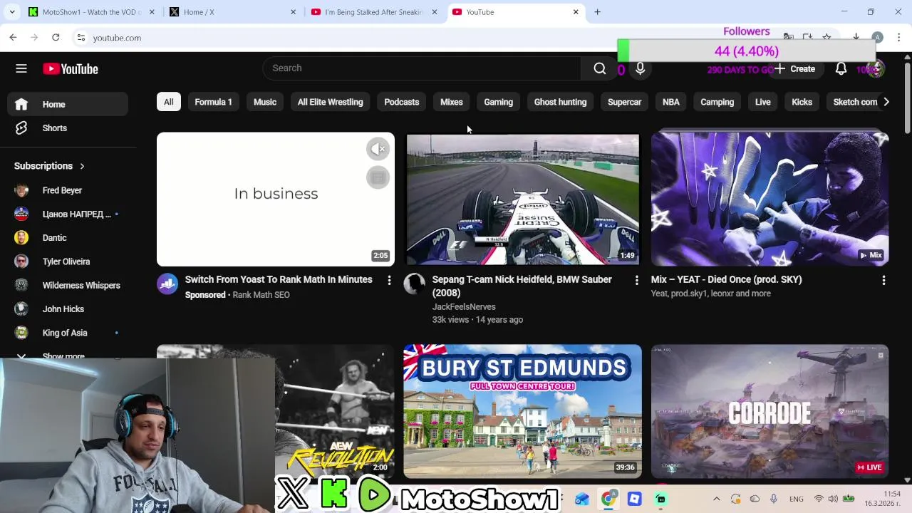Open Shorts from the sidebar

[68, 128]
